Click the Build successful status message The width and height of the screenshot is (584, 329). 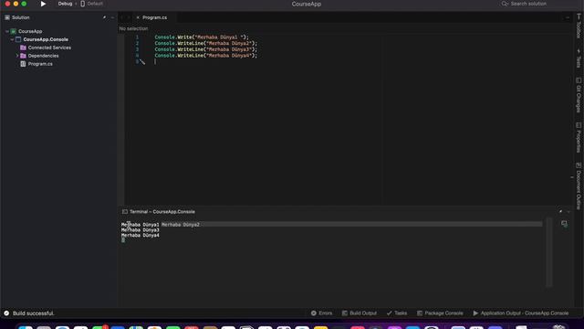(34, 313)
